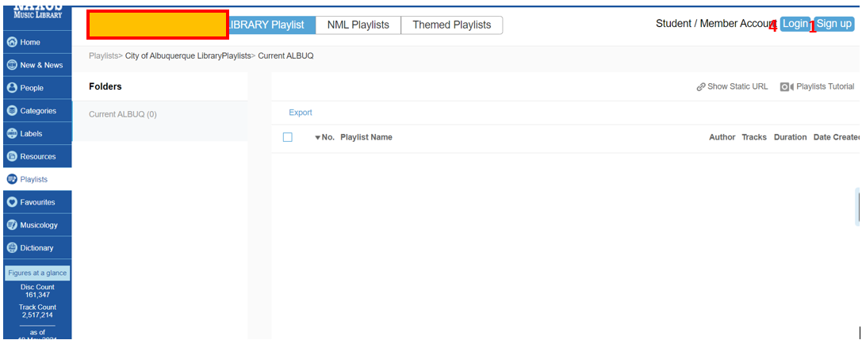Click the Sign up button
Image resolution: width=862 pixels, height=363 pixels.
(x=834, y=24)
